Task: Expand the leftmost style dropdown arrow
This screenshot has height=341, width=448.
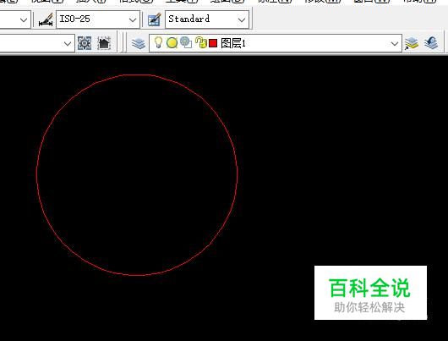Action: (x=24, y=19)
